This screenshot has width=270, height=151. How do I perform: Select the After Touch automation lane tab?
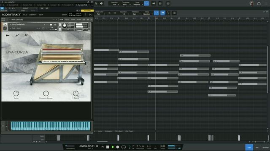(x=129, y=131)
